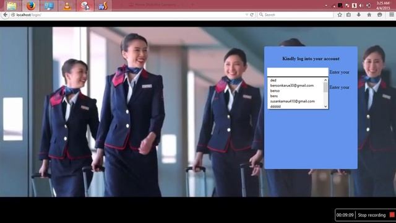Reload the current localhost page
Screen dimensions: 396x223
pos(252,15)
